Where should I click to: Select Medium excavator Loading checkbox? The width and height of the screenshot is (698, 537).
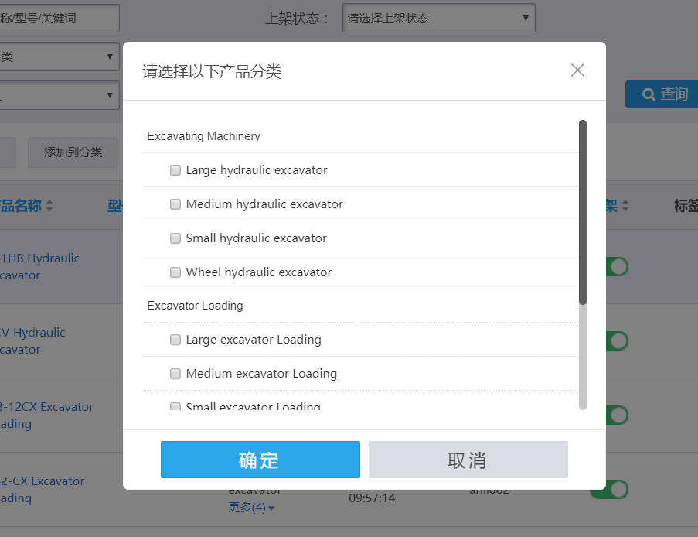pyautogui.click(x=175, y=374)
